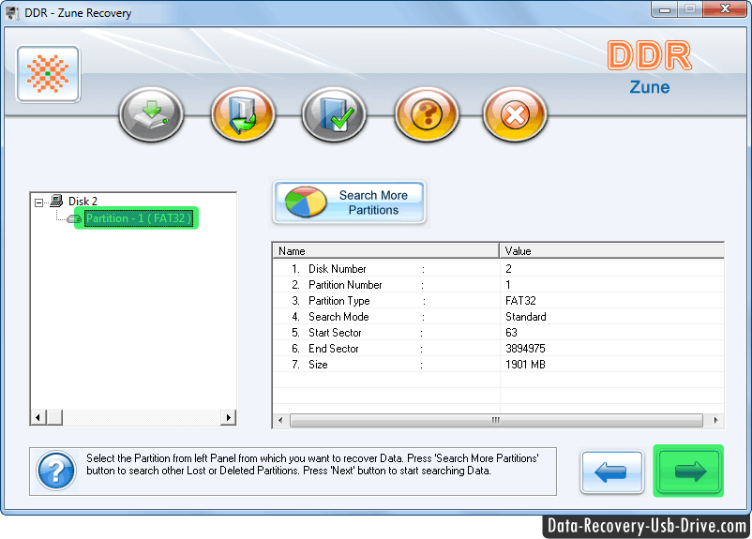Image resolution: width=752 pixels, height=539 pixels.
Task: Click the app icon in title bar
Action: tap(12, 13)
